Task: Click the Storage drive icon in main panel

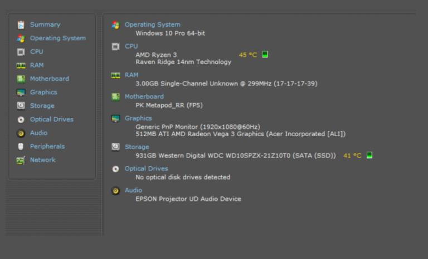Action: point(115,147)
